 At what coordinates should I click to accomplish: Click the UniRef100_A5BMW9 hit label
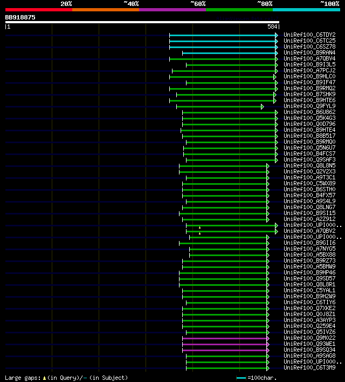[309, 266]
